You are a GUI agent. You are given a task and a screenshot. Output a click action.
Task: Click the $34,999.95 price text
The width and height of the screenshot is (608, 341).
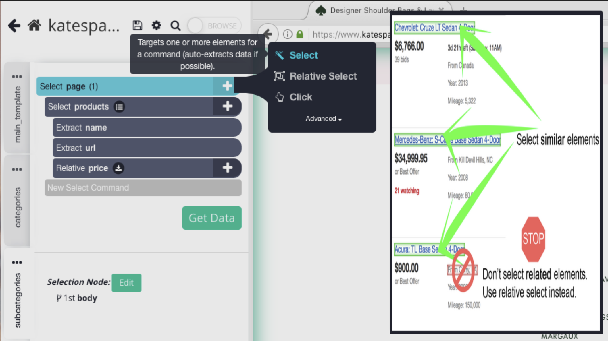point(411,158)
